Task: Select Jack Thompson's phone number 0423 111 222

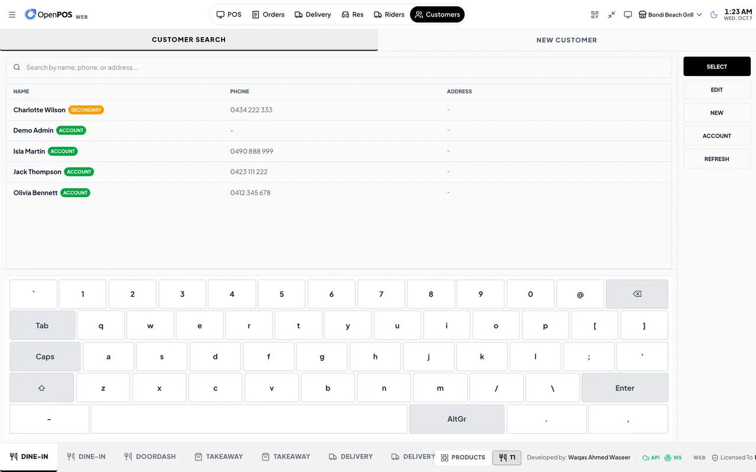Action: pos(249,172)
